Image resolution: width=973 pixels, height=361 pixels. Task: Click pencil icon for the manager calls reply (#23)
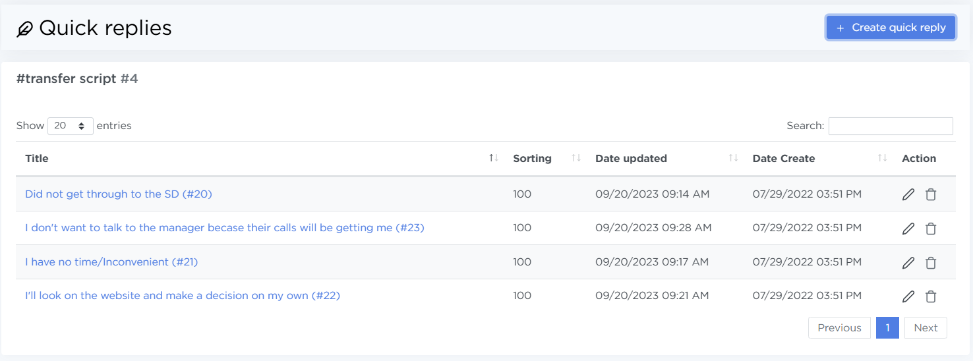coord(908,229)
